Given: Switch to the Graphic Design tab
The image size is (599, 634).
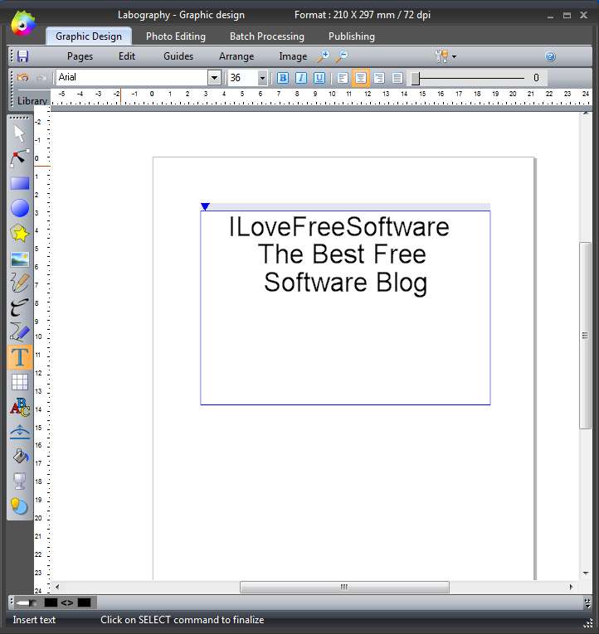Looking at the screenshot, I should [x=89, y=36].
